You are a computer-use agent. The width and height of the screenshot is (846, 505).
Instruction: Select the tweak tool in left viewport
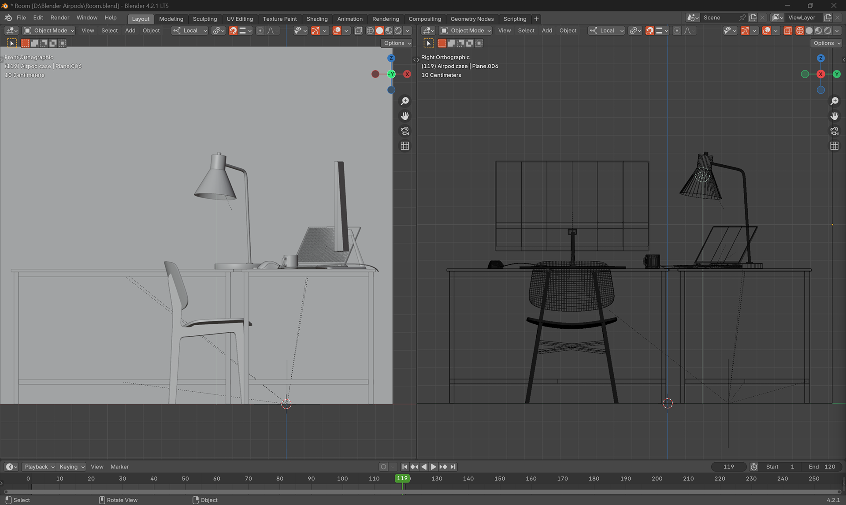pos(12,43)
